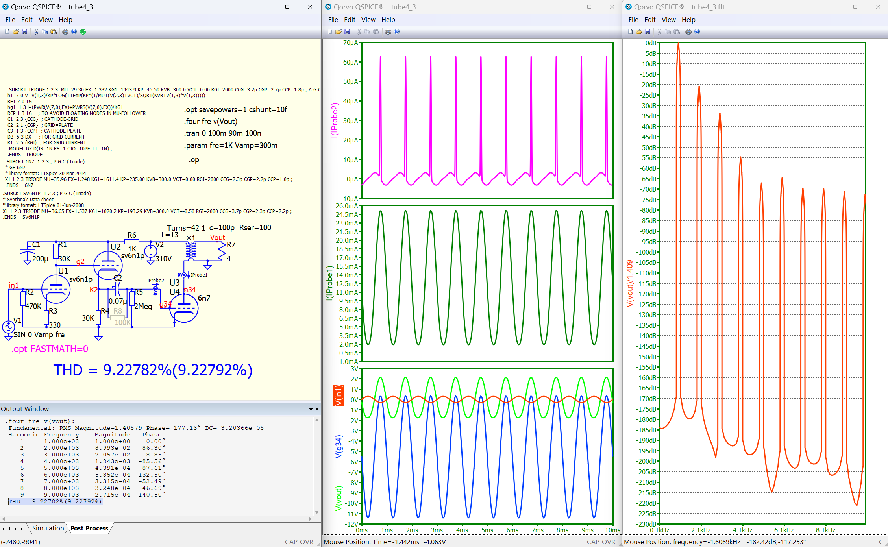This screenshot has height=547, width=888.
Task: Click the Cut scissors icon
Action: (36, 32)
